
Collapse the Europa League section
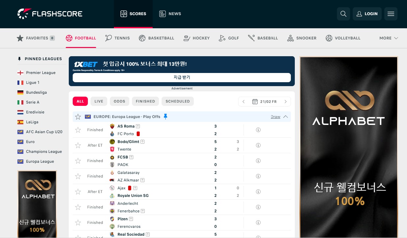pyautogui.click(x=285, y=117)
